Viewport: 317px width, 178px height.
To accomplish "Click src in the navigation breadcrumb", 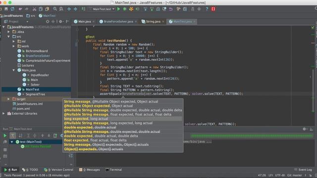I will click(31, 16).
